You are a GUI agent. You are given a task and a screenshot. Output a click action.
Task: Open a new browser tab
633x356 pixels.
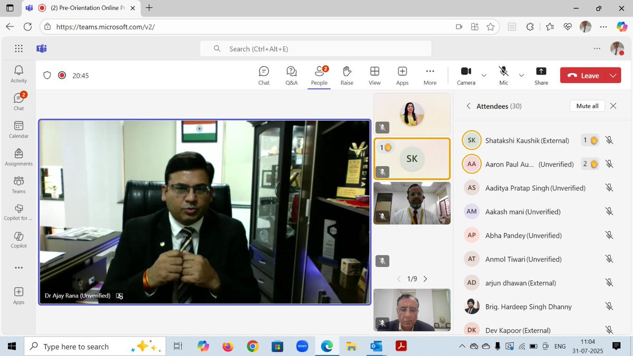[149, 8]
